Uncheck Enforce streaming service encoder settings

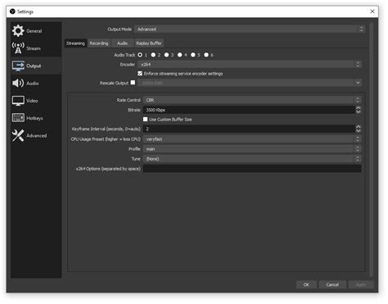(x=140, y=74)
